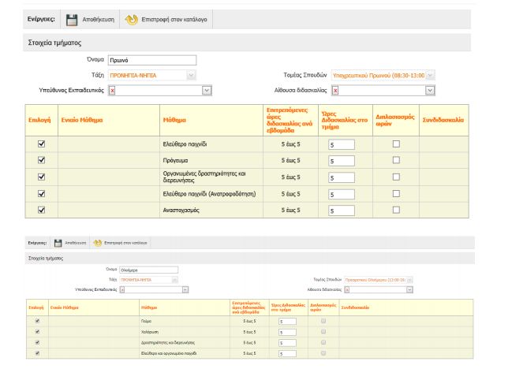This screenshot has height=384, width=512.
Task: Open Τομέας Σπουδών dropdown showing Υποχρεωτικού Πρωινού
Action: point(383,75)
